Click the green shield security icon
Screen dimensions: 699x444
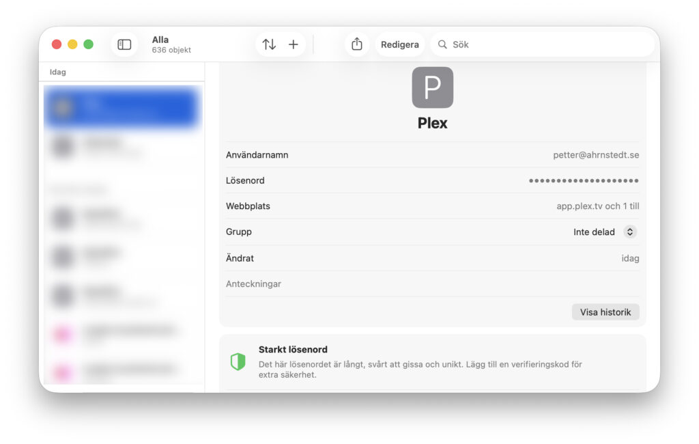point(238,361)
